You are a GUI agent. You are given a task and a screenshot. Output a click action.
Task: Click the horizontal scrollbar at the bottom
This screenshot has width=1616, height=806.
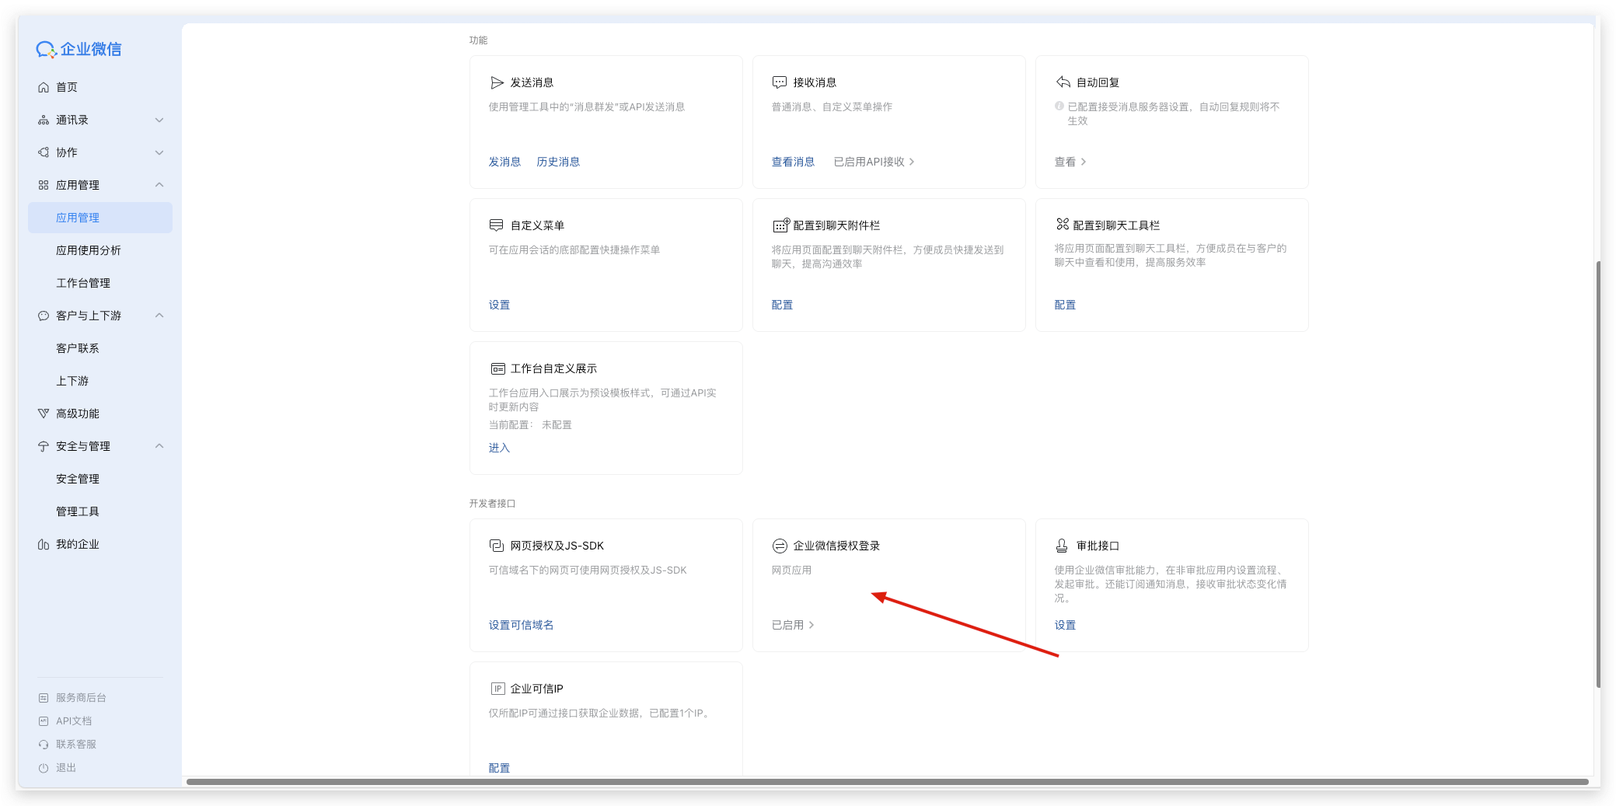pyautogui.click(x=886, y=782)
